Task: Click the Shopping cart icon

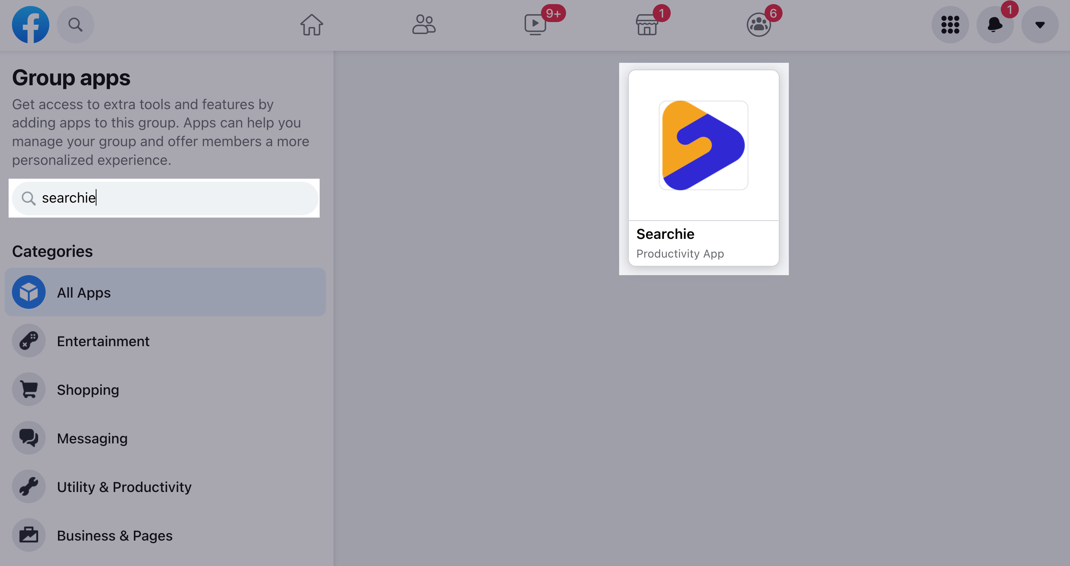Action: [x=29, y=390]
